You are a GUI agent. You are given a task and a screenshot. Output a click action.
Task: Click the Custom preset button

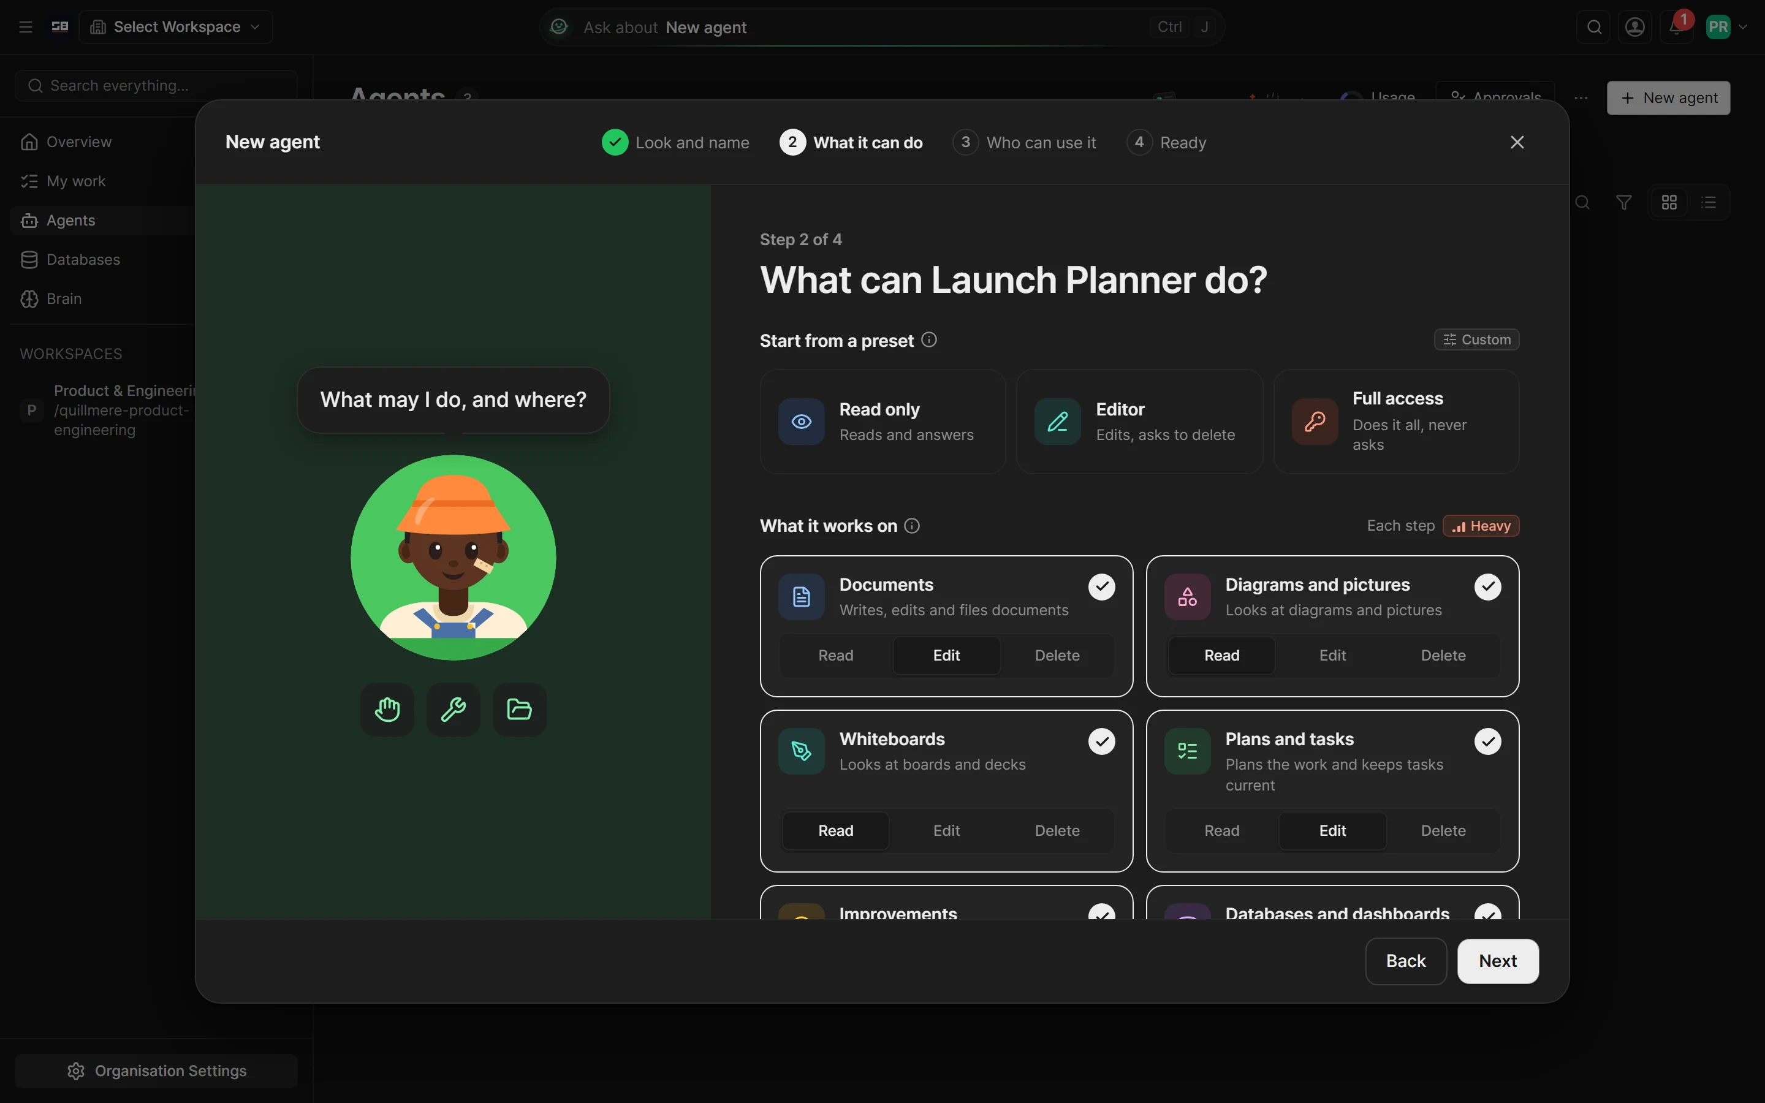1476,340
